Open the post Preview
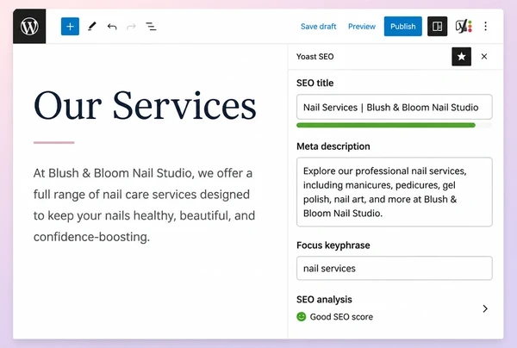The width and height of the screenshot is (517, 348). click(362, 27)
